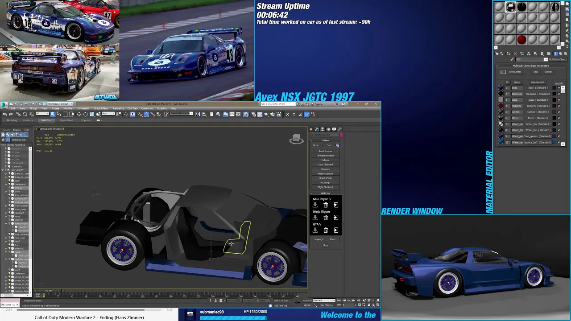
Task: Click the Delete sub-material button
Action: tap(548, 72)
